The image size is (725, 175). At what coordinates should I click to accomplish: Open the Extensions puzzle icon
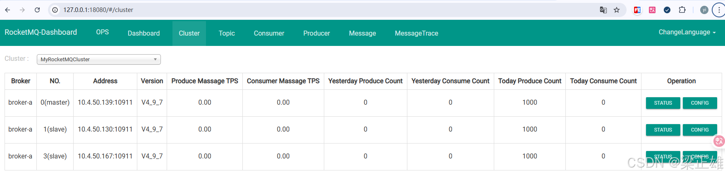coord(682,10)
